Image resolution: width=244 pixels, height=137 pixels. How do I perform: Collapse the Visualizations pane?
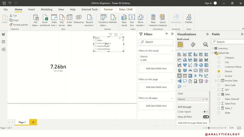tap(207, 34)
